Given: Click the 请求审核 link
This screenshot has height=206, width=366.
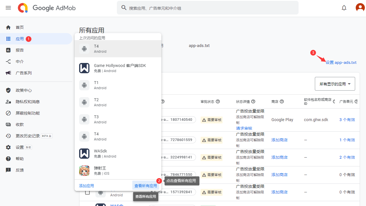Looking at the screenshot, I should 244,128.
